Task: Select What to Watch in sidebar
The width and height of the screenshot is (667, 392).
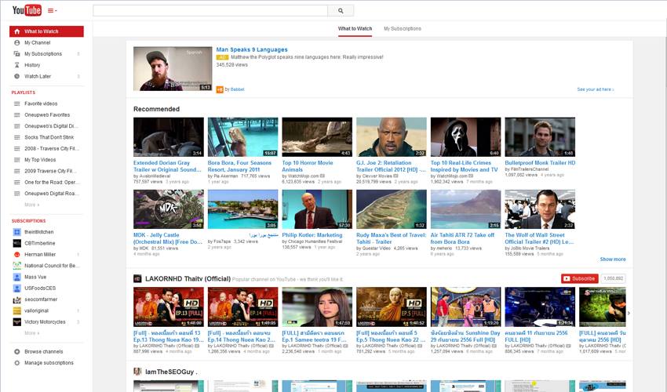Action: [x=46, y=31]
